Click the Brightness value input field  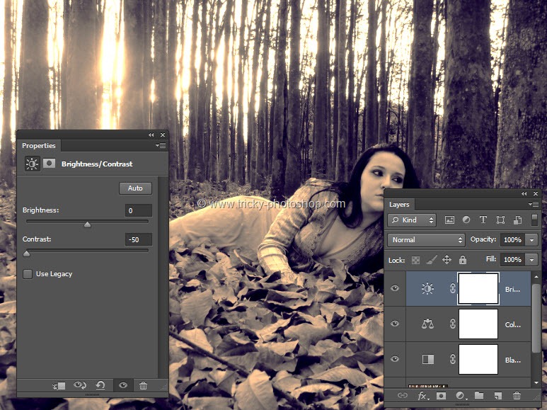[x=139, y=210]
